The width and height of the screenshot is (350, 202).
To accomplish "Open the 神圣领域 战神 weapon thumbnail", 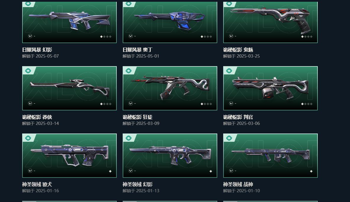I will 270,156.
